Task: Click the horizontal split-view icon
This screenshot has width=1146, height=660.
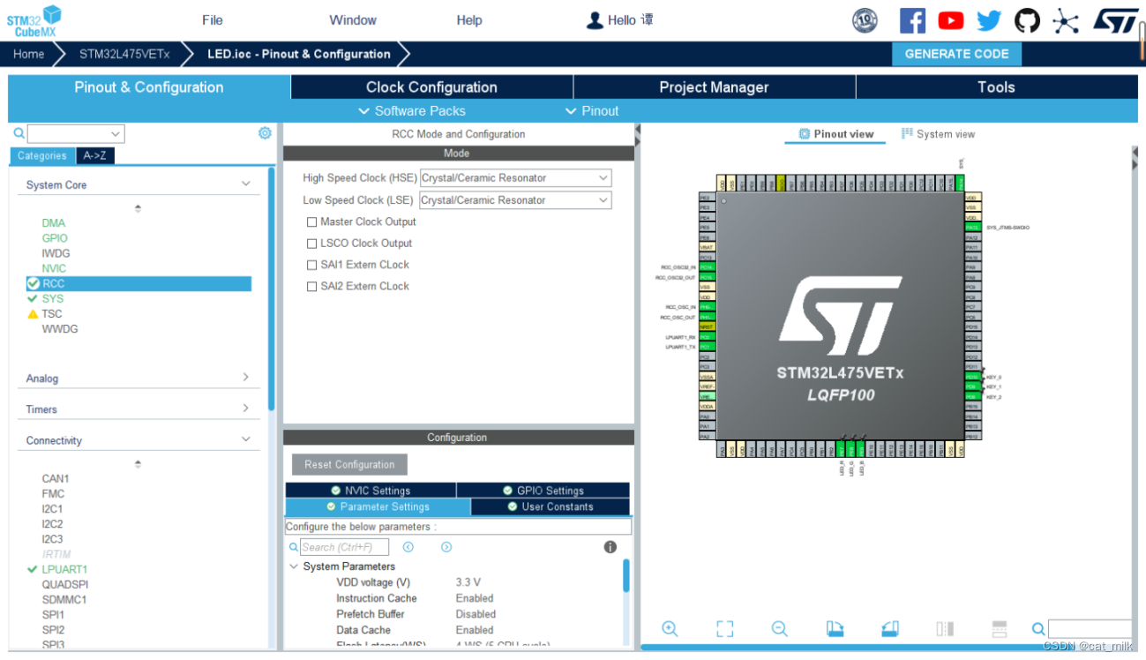Action: [x=1000, y=629]
